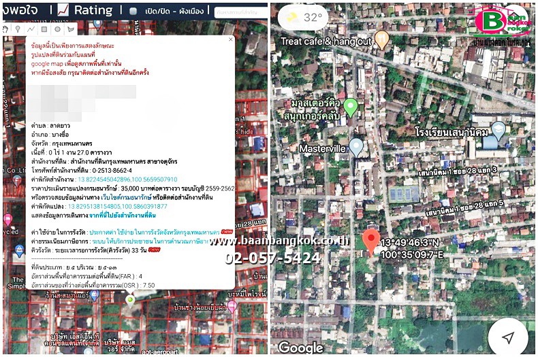
Task: Select the hand pan tool
Action: 5,29
